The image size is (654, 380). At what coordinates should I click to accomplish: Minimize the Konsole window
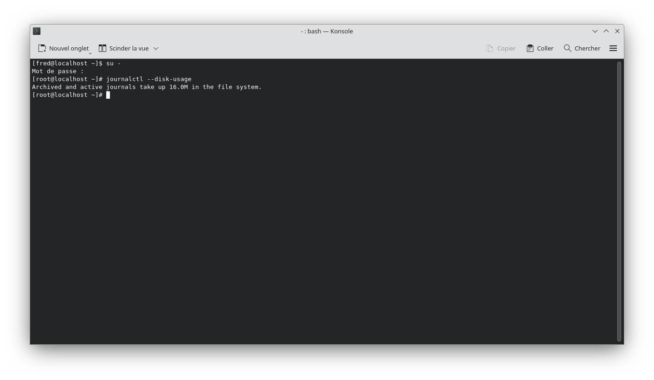(595, 31)
